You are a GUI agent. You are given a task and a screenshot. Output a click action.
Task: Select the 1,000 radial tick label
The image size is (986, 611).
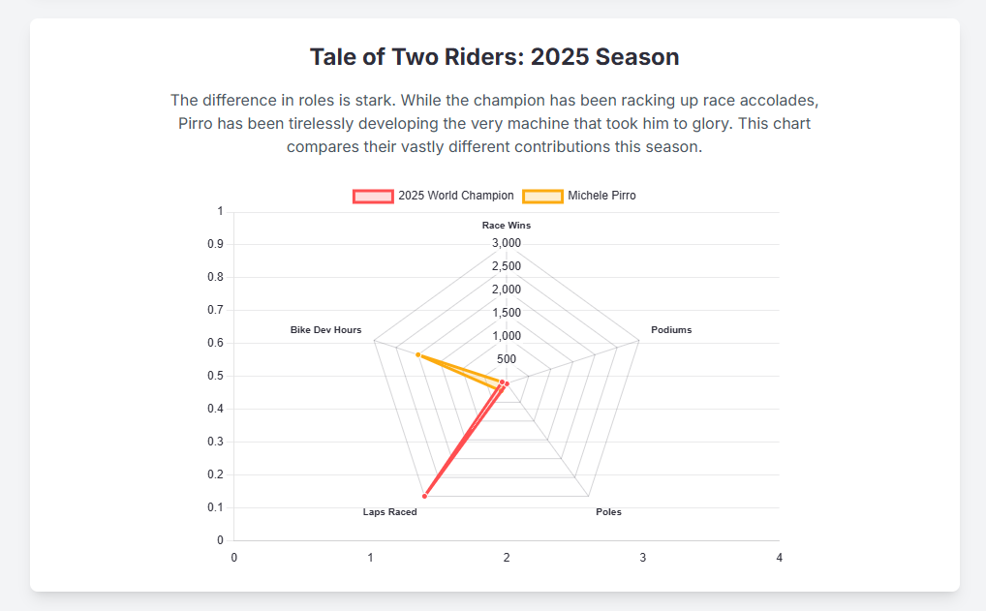click(507, 336)
